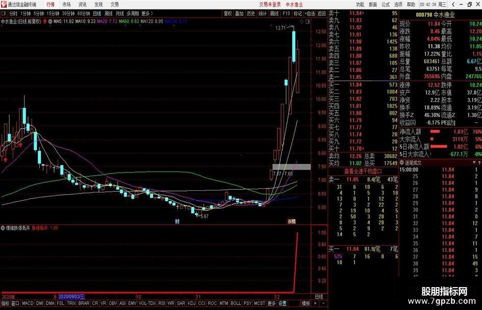Click the 通达信 app logo icon
This screenshot has width=482, height=310.
(4, 4)
